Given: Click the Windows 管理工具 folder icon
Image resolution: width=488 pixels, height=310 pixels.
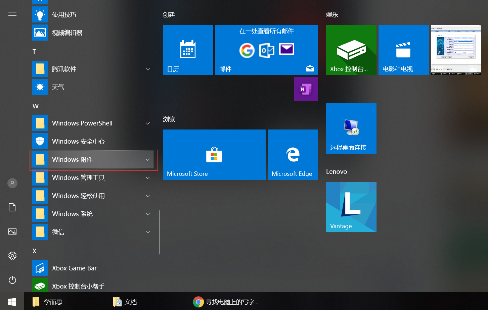Looking at the screenshot, I should [40, 177].
